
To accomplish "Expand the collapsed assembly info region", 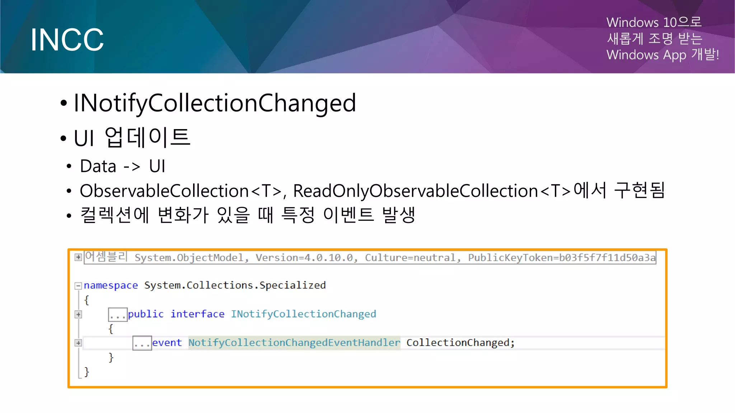I will click(78, 257).
